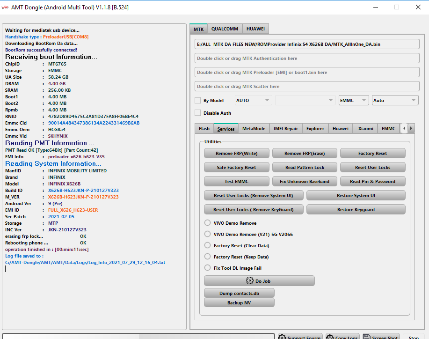Open the Xiaomi sub-tab
This screenshot has width=429, height=339.
coord(365,128)
